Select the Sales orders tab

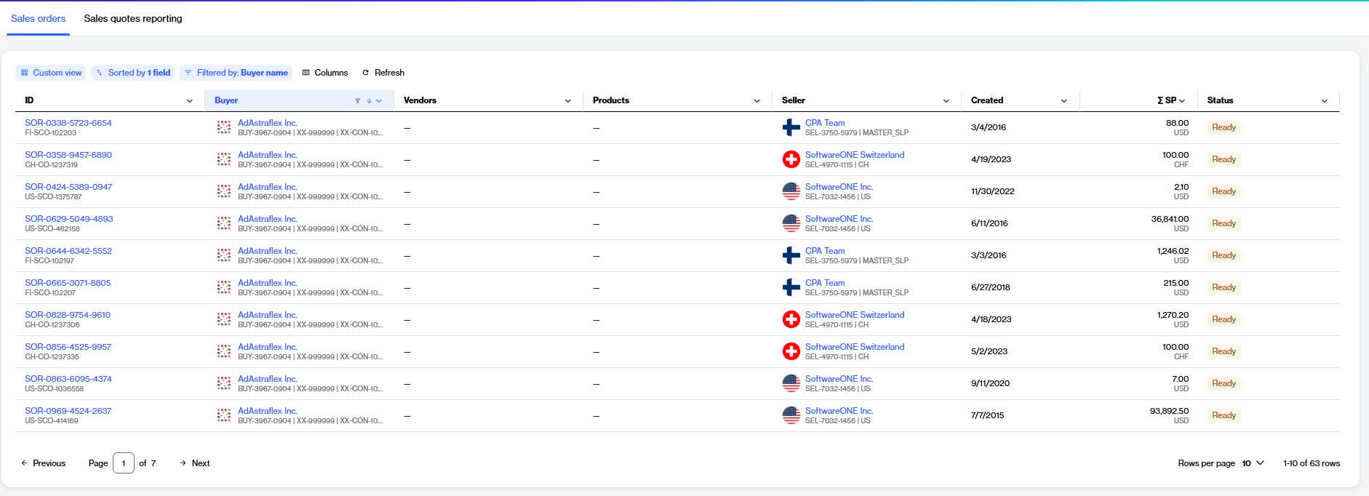(x=38, y=18)
